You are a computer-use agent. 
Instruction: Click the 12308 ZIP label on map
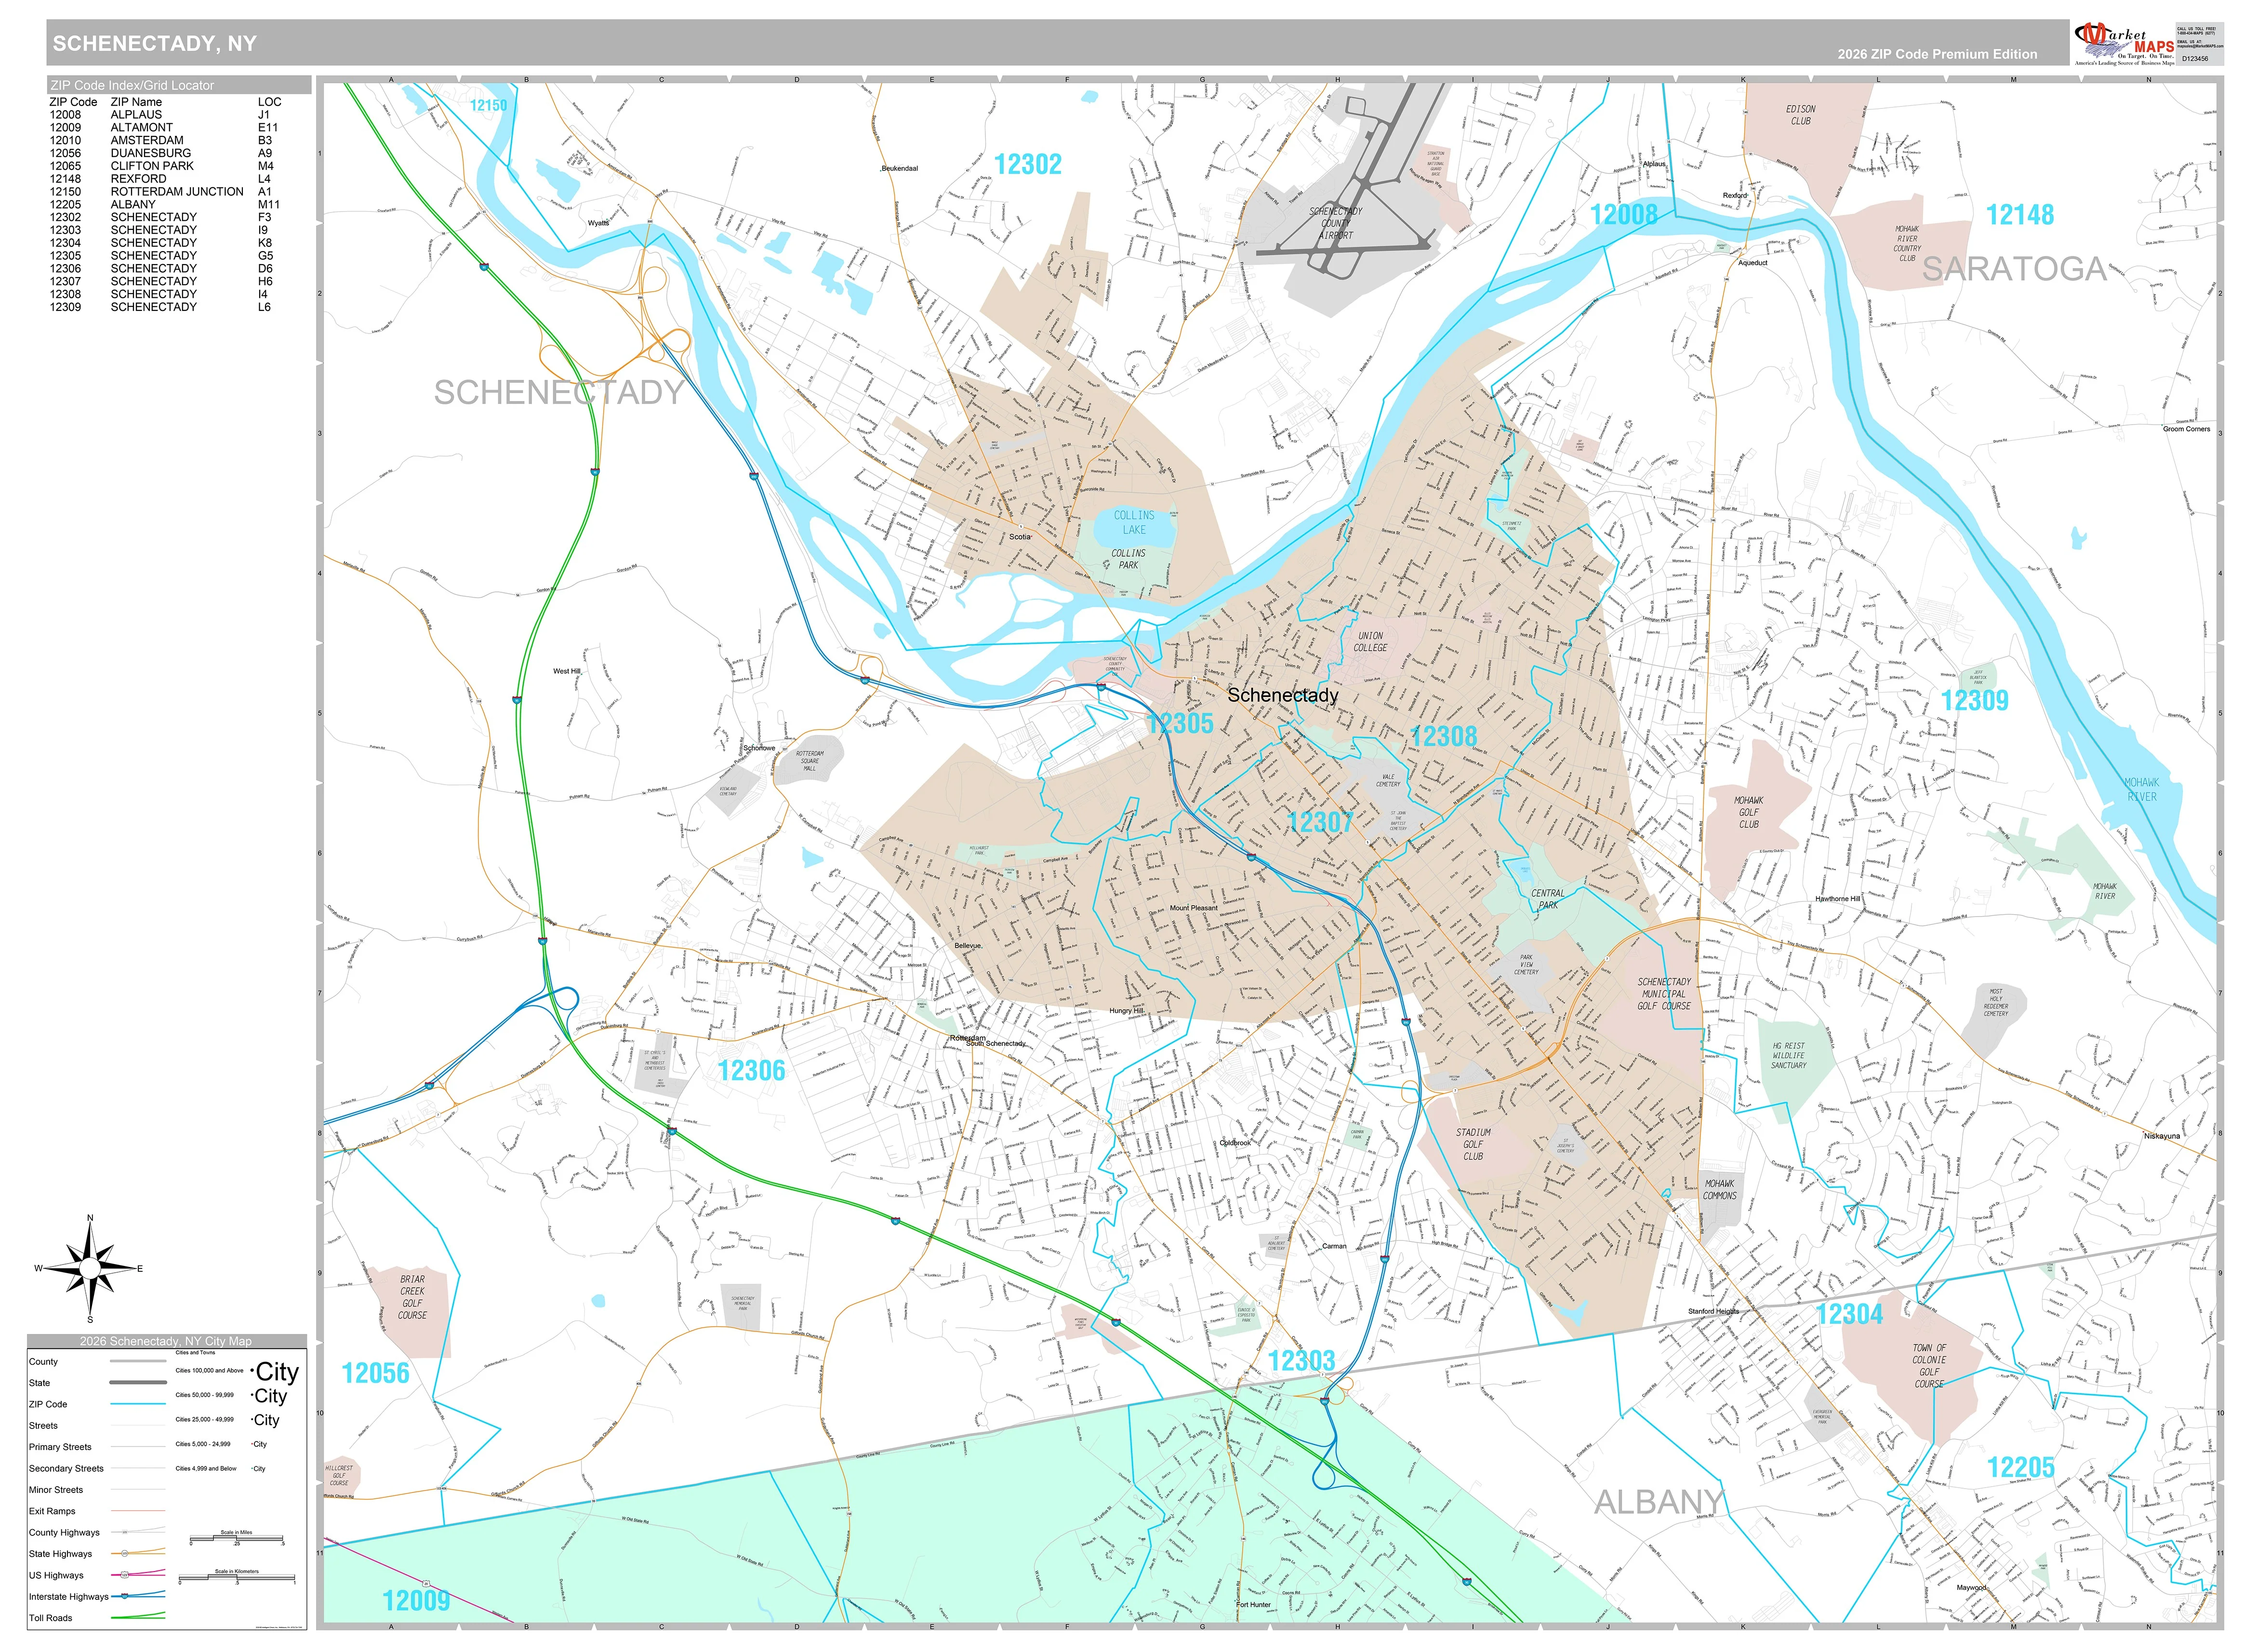(1444, 737)
